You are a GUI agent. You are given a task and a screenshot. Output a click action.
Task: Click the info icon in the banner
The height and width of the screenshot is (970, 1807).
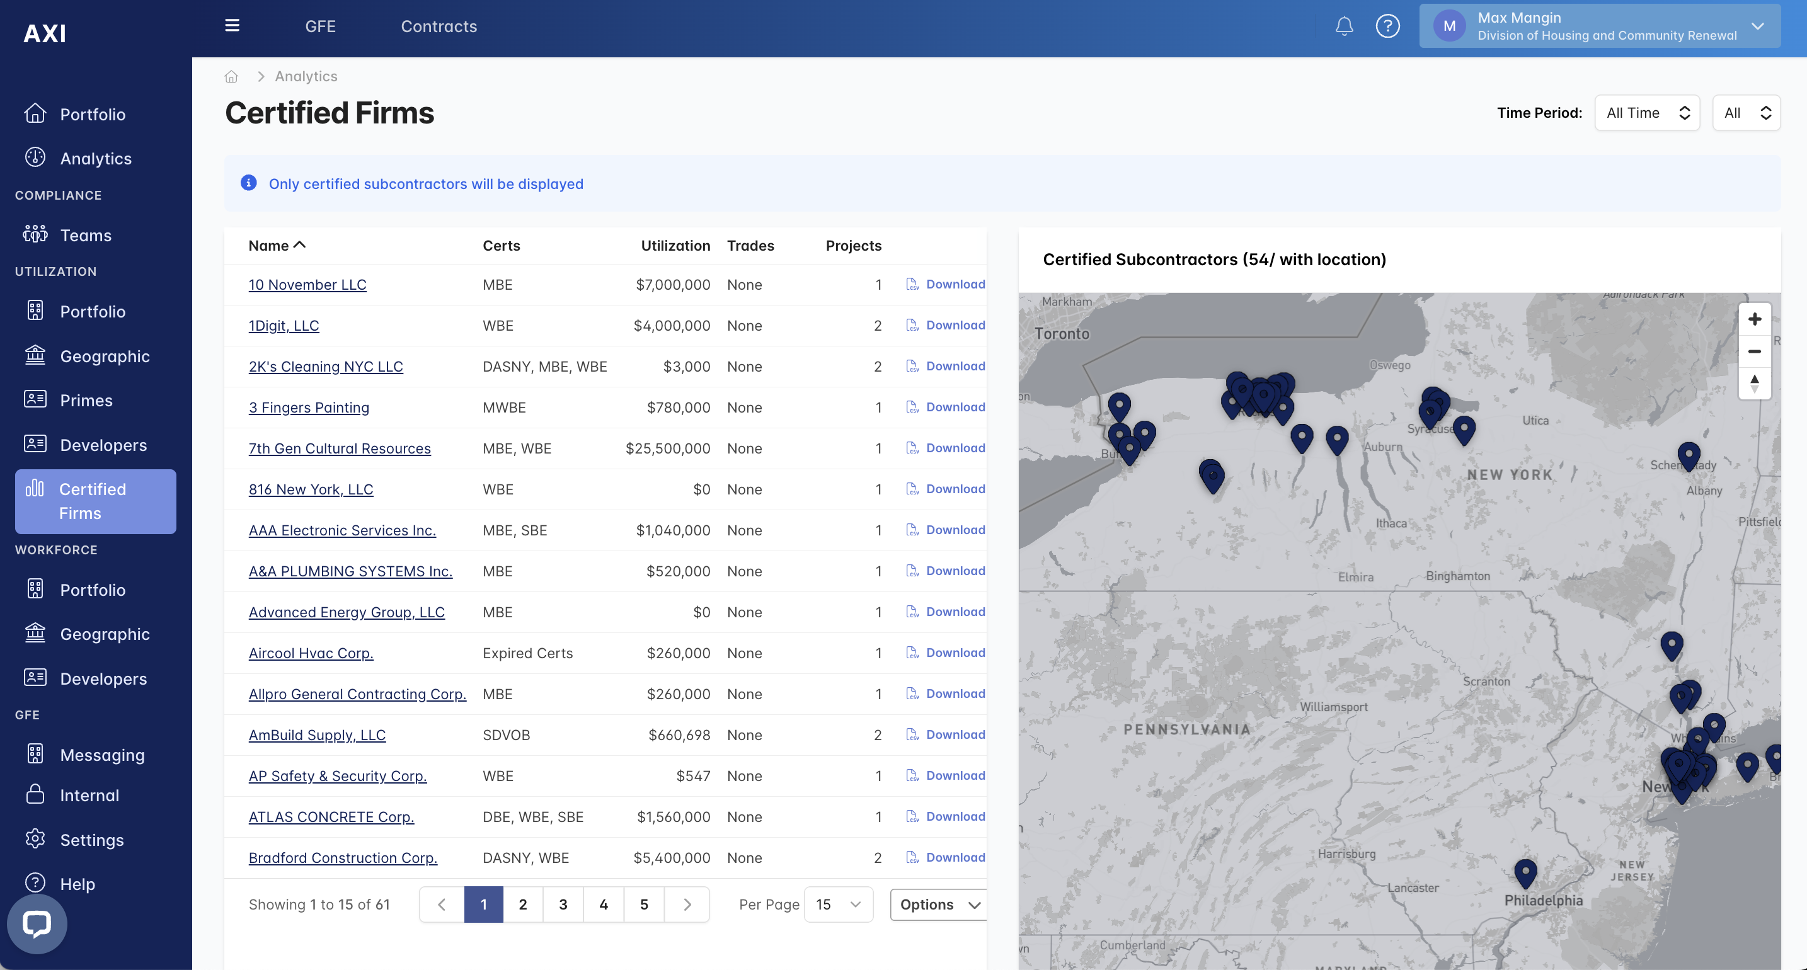(x=248, y=183)
